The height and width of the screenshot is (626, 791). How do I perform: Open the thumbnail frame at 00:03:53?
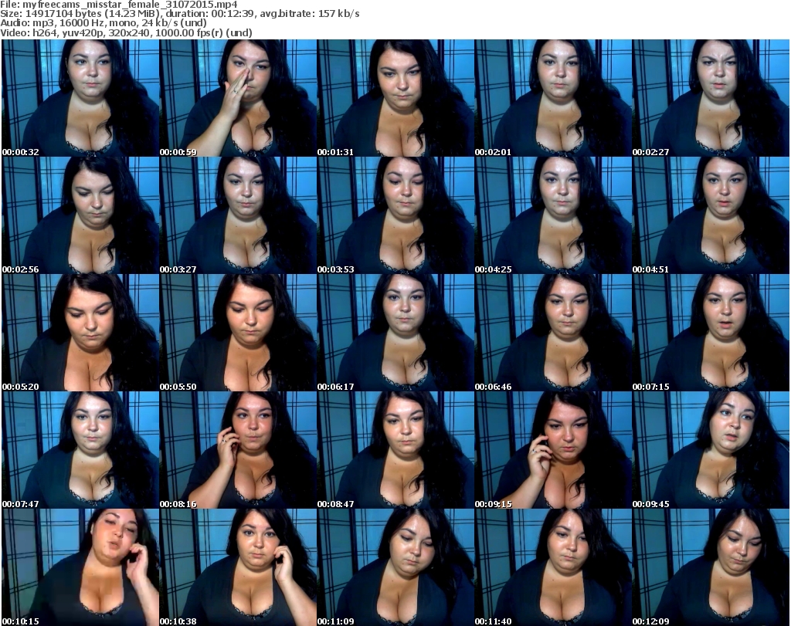click(395, 215)
